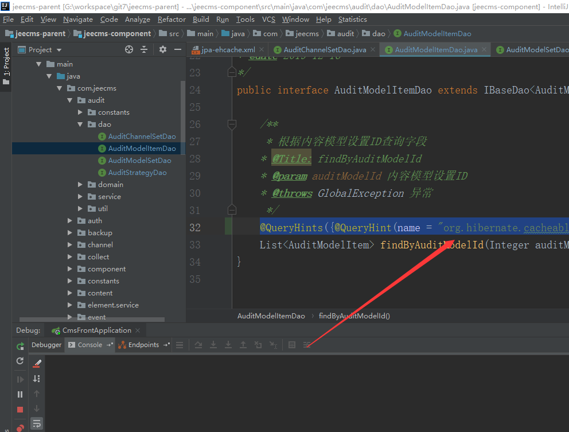Click jeecms-component in navigation breadcrumb
This screenshot has width=569, height=432.
(117, 34)
